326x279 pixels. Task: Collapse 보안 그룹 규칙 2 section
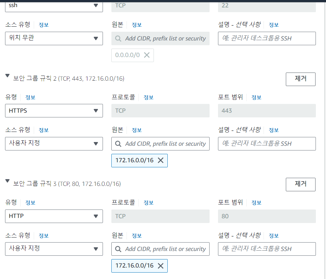click(7, 76)
